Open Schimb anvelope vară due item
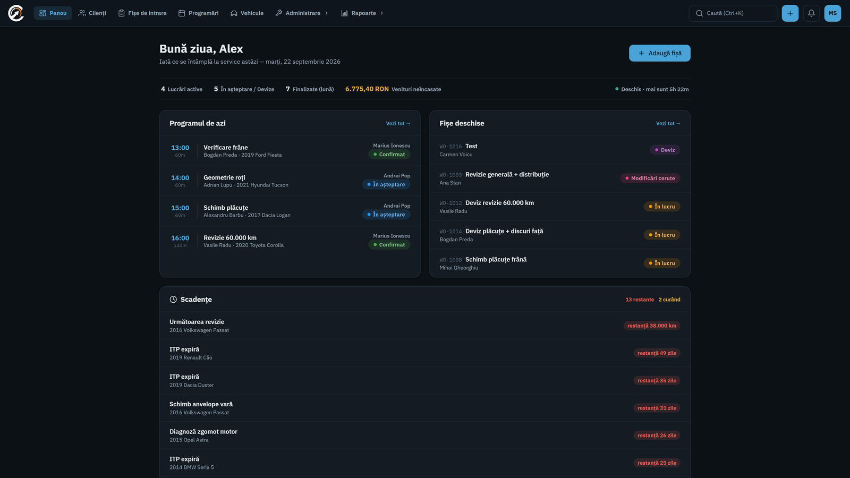This screenshot has height=478, width=850. 425,408
